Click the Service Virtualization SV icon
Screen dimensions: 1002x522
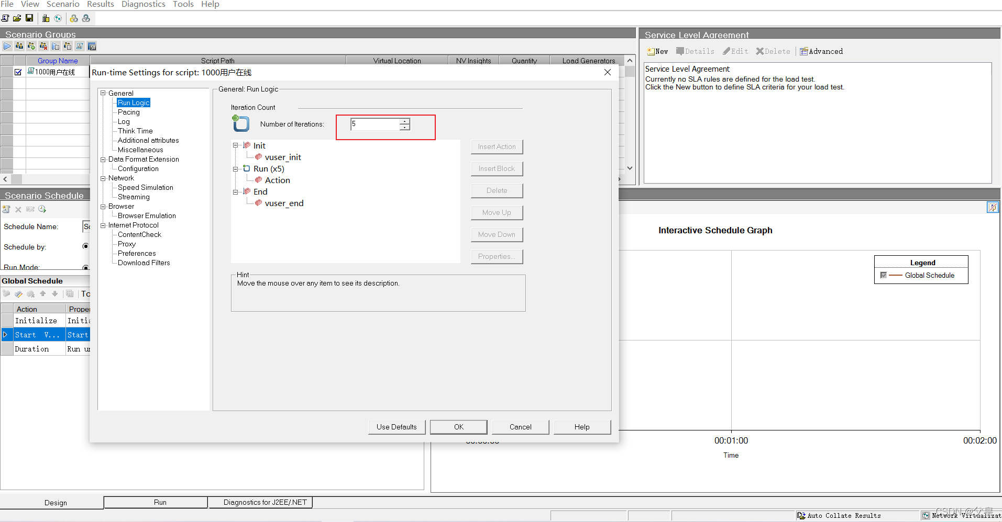[92, 46]
